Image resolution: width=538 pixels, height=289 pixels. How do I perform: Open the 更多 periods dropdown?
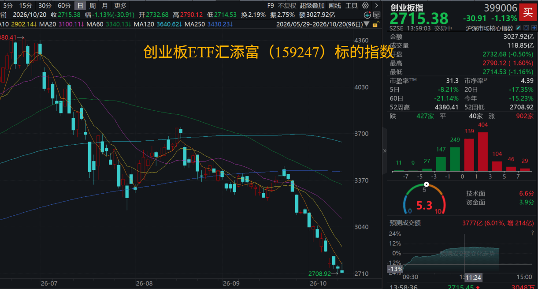pyautogui.click(x=120, y=6)
